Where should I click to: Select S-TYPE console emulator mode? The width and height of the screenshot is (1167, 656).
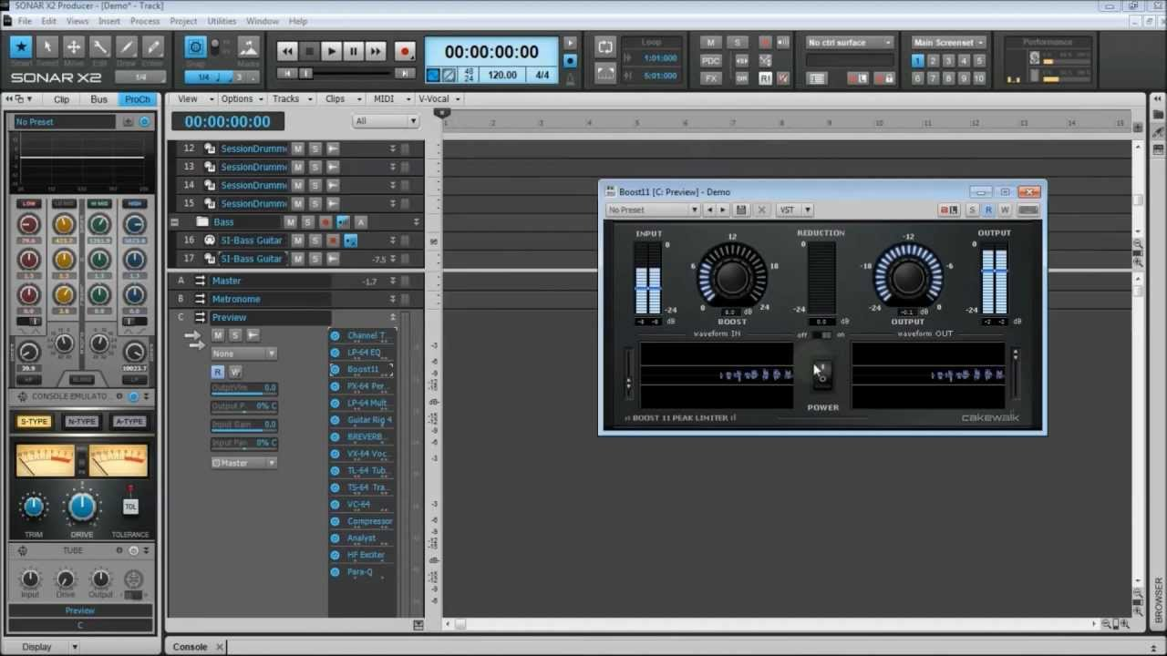(35, 422)
